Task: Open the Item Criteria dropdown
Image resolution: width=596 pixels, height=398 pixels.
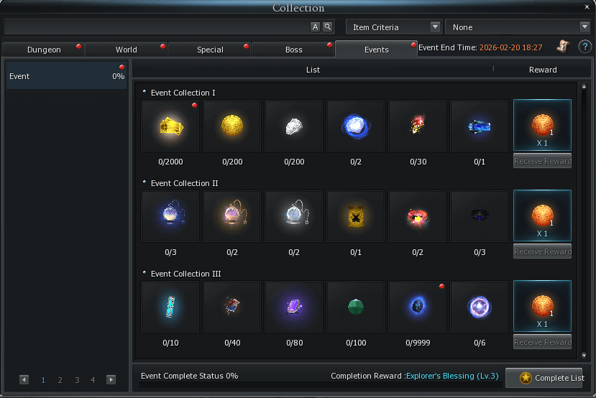Action: coord(394,27)
